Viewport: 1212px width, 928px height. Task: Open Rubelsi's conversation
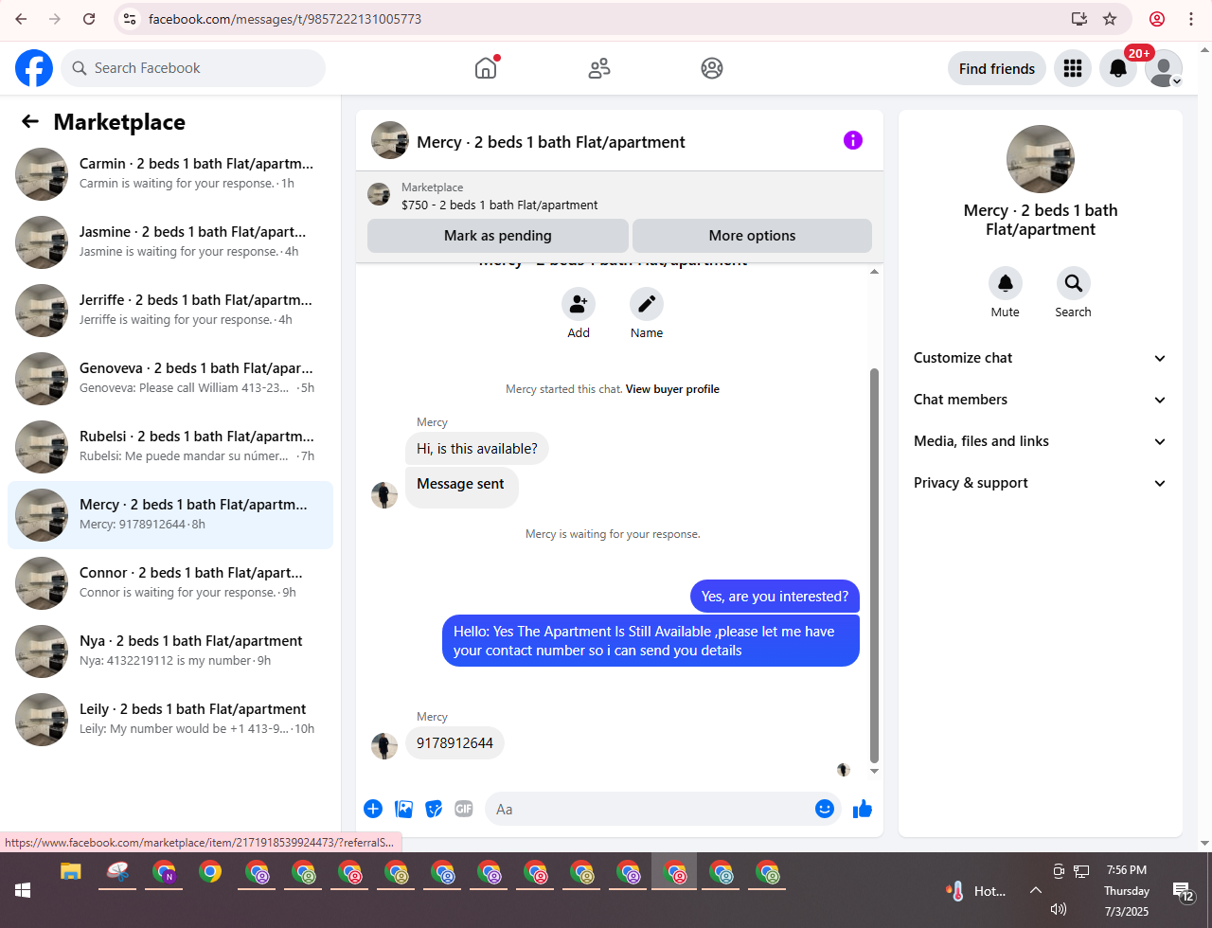170,447
